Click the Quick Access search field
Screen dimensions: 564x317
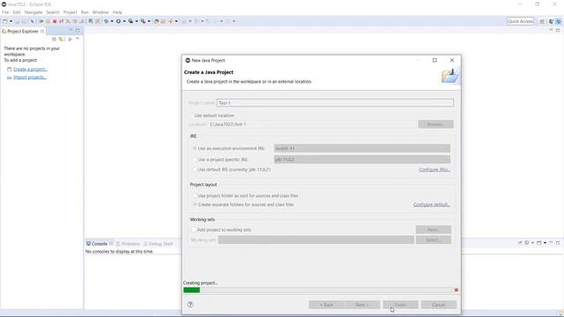tap(520, 21)
